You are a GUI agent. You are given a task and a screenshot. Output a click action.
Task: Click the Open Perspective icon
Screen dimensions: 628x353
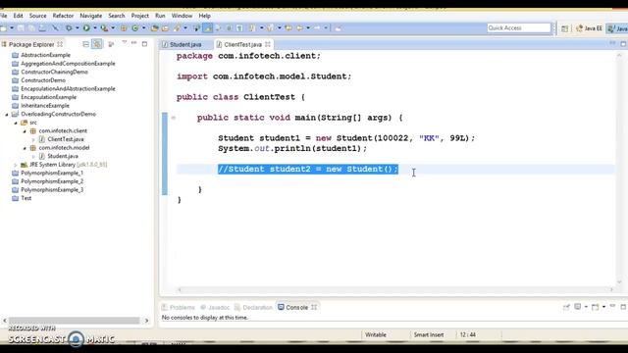[x=565, y=28]
